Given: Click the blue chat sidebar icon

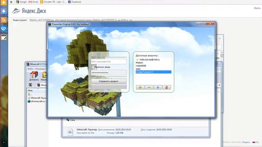Looking at the screenshot, I should pyautogui.click(x=4, y=29).
